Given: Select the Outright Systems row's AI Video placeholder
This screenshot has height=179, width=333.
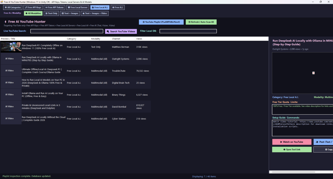Looking at the screenshot, I should [11, 59].
